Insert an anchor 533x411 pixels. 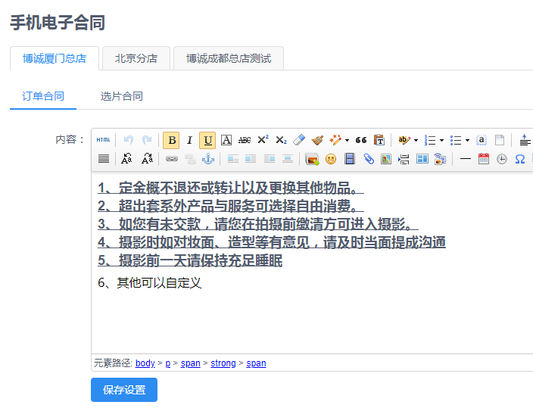coord(208,159)
